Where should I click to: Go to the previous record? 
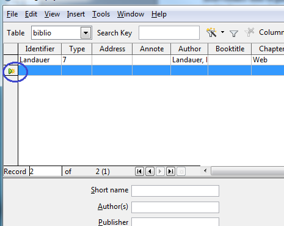point(150,172)
